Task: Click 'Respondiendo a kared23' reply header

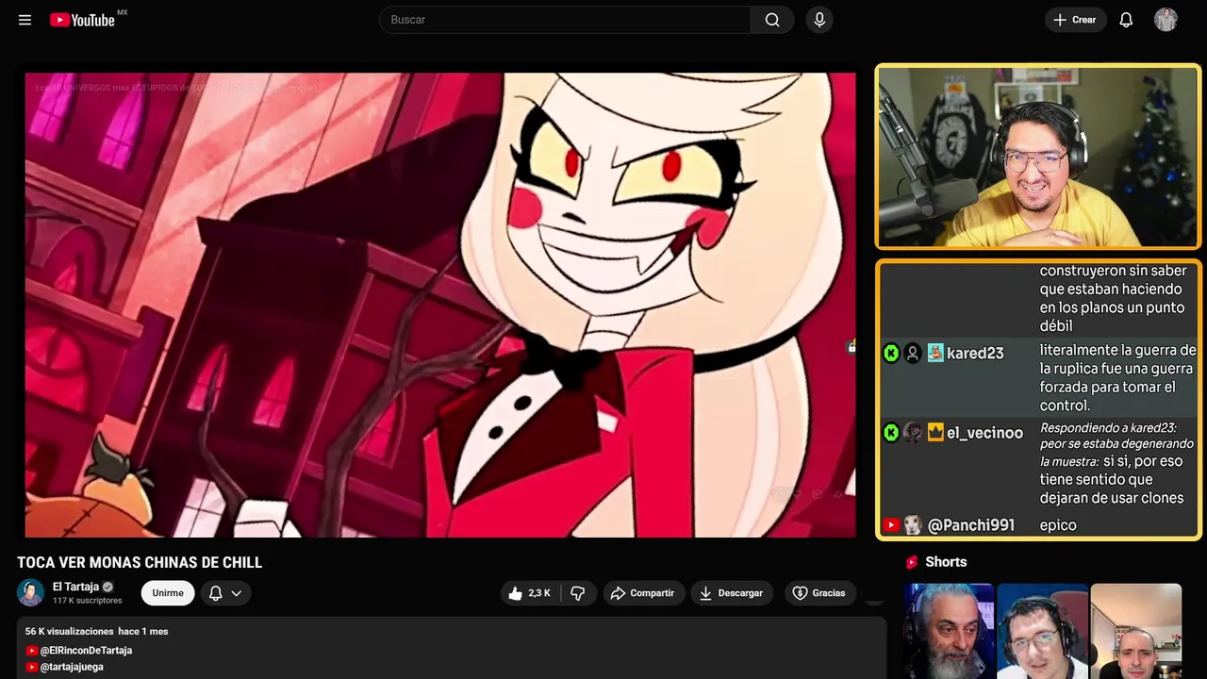Action: click(x=1108, y=428)
